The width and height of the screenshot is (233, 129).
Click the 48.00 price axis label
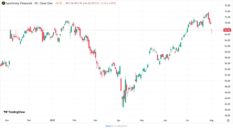point(227,87)
